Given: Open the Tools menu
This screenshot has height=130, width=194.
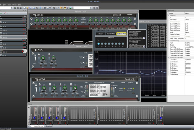Looking at the screenshot, I should point(9,5).
